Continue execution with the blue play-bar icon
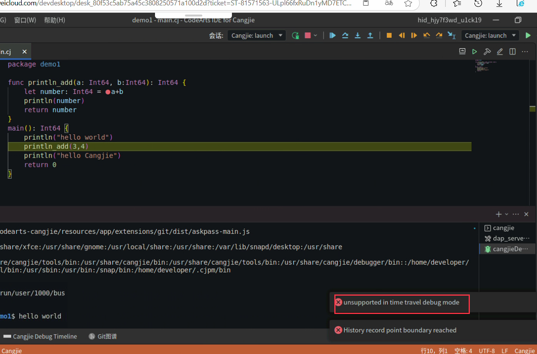This screenshot has height=354, width=537. point(332,35)
